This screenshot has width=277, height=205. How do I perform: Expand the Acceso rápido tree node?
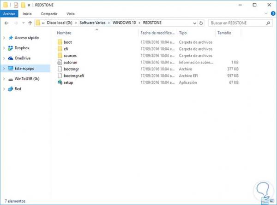(x=4, y=38)
